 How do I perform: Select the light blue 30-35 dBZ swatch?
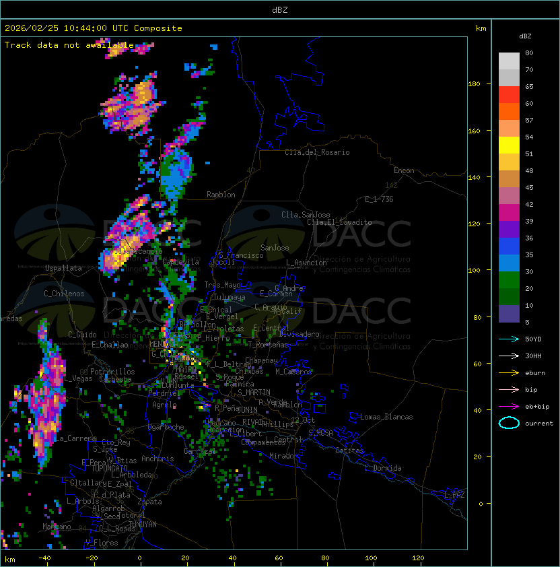click(509, 263)
